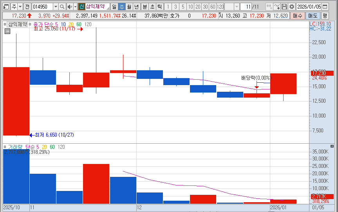Click 최저 6,650 (10/27) label

point(54,135)
